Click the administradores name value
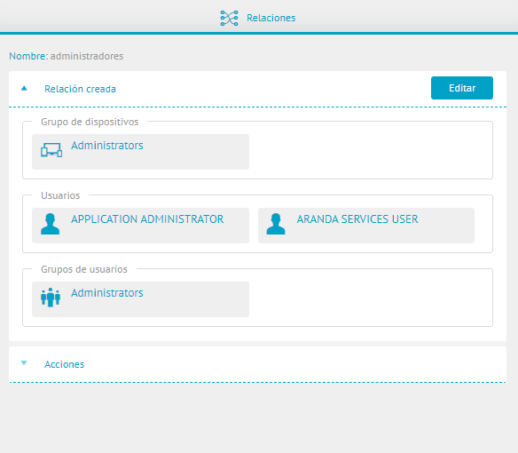 (87, 56)
